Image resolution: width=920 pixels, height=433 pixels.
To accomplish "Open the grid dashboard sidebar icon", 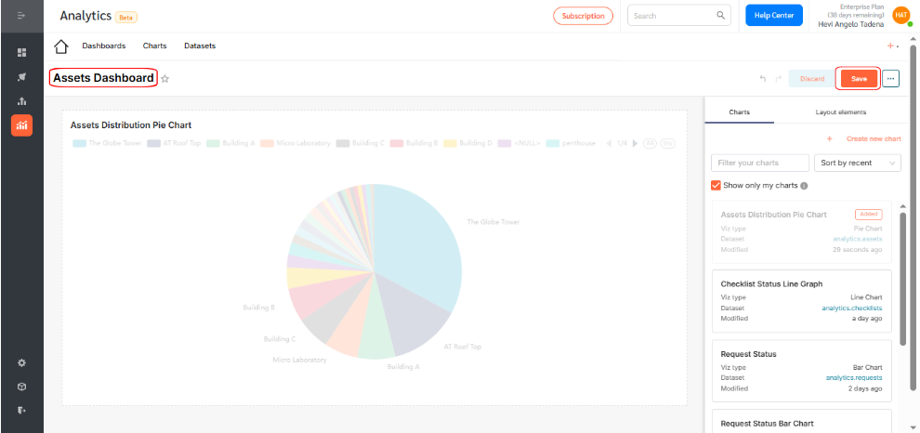I will tap(21, 53).
